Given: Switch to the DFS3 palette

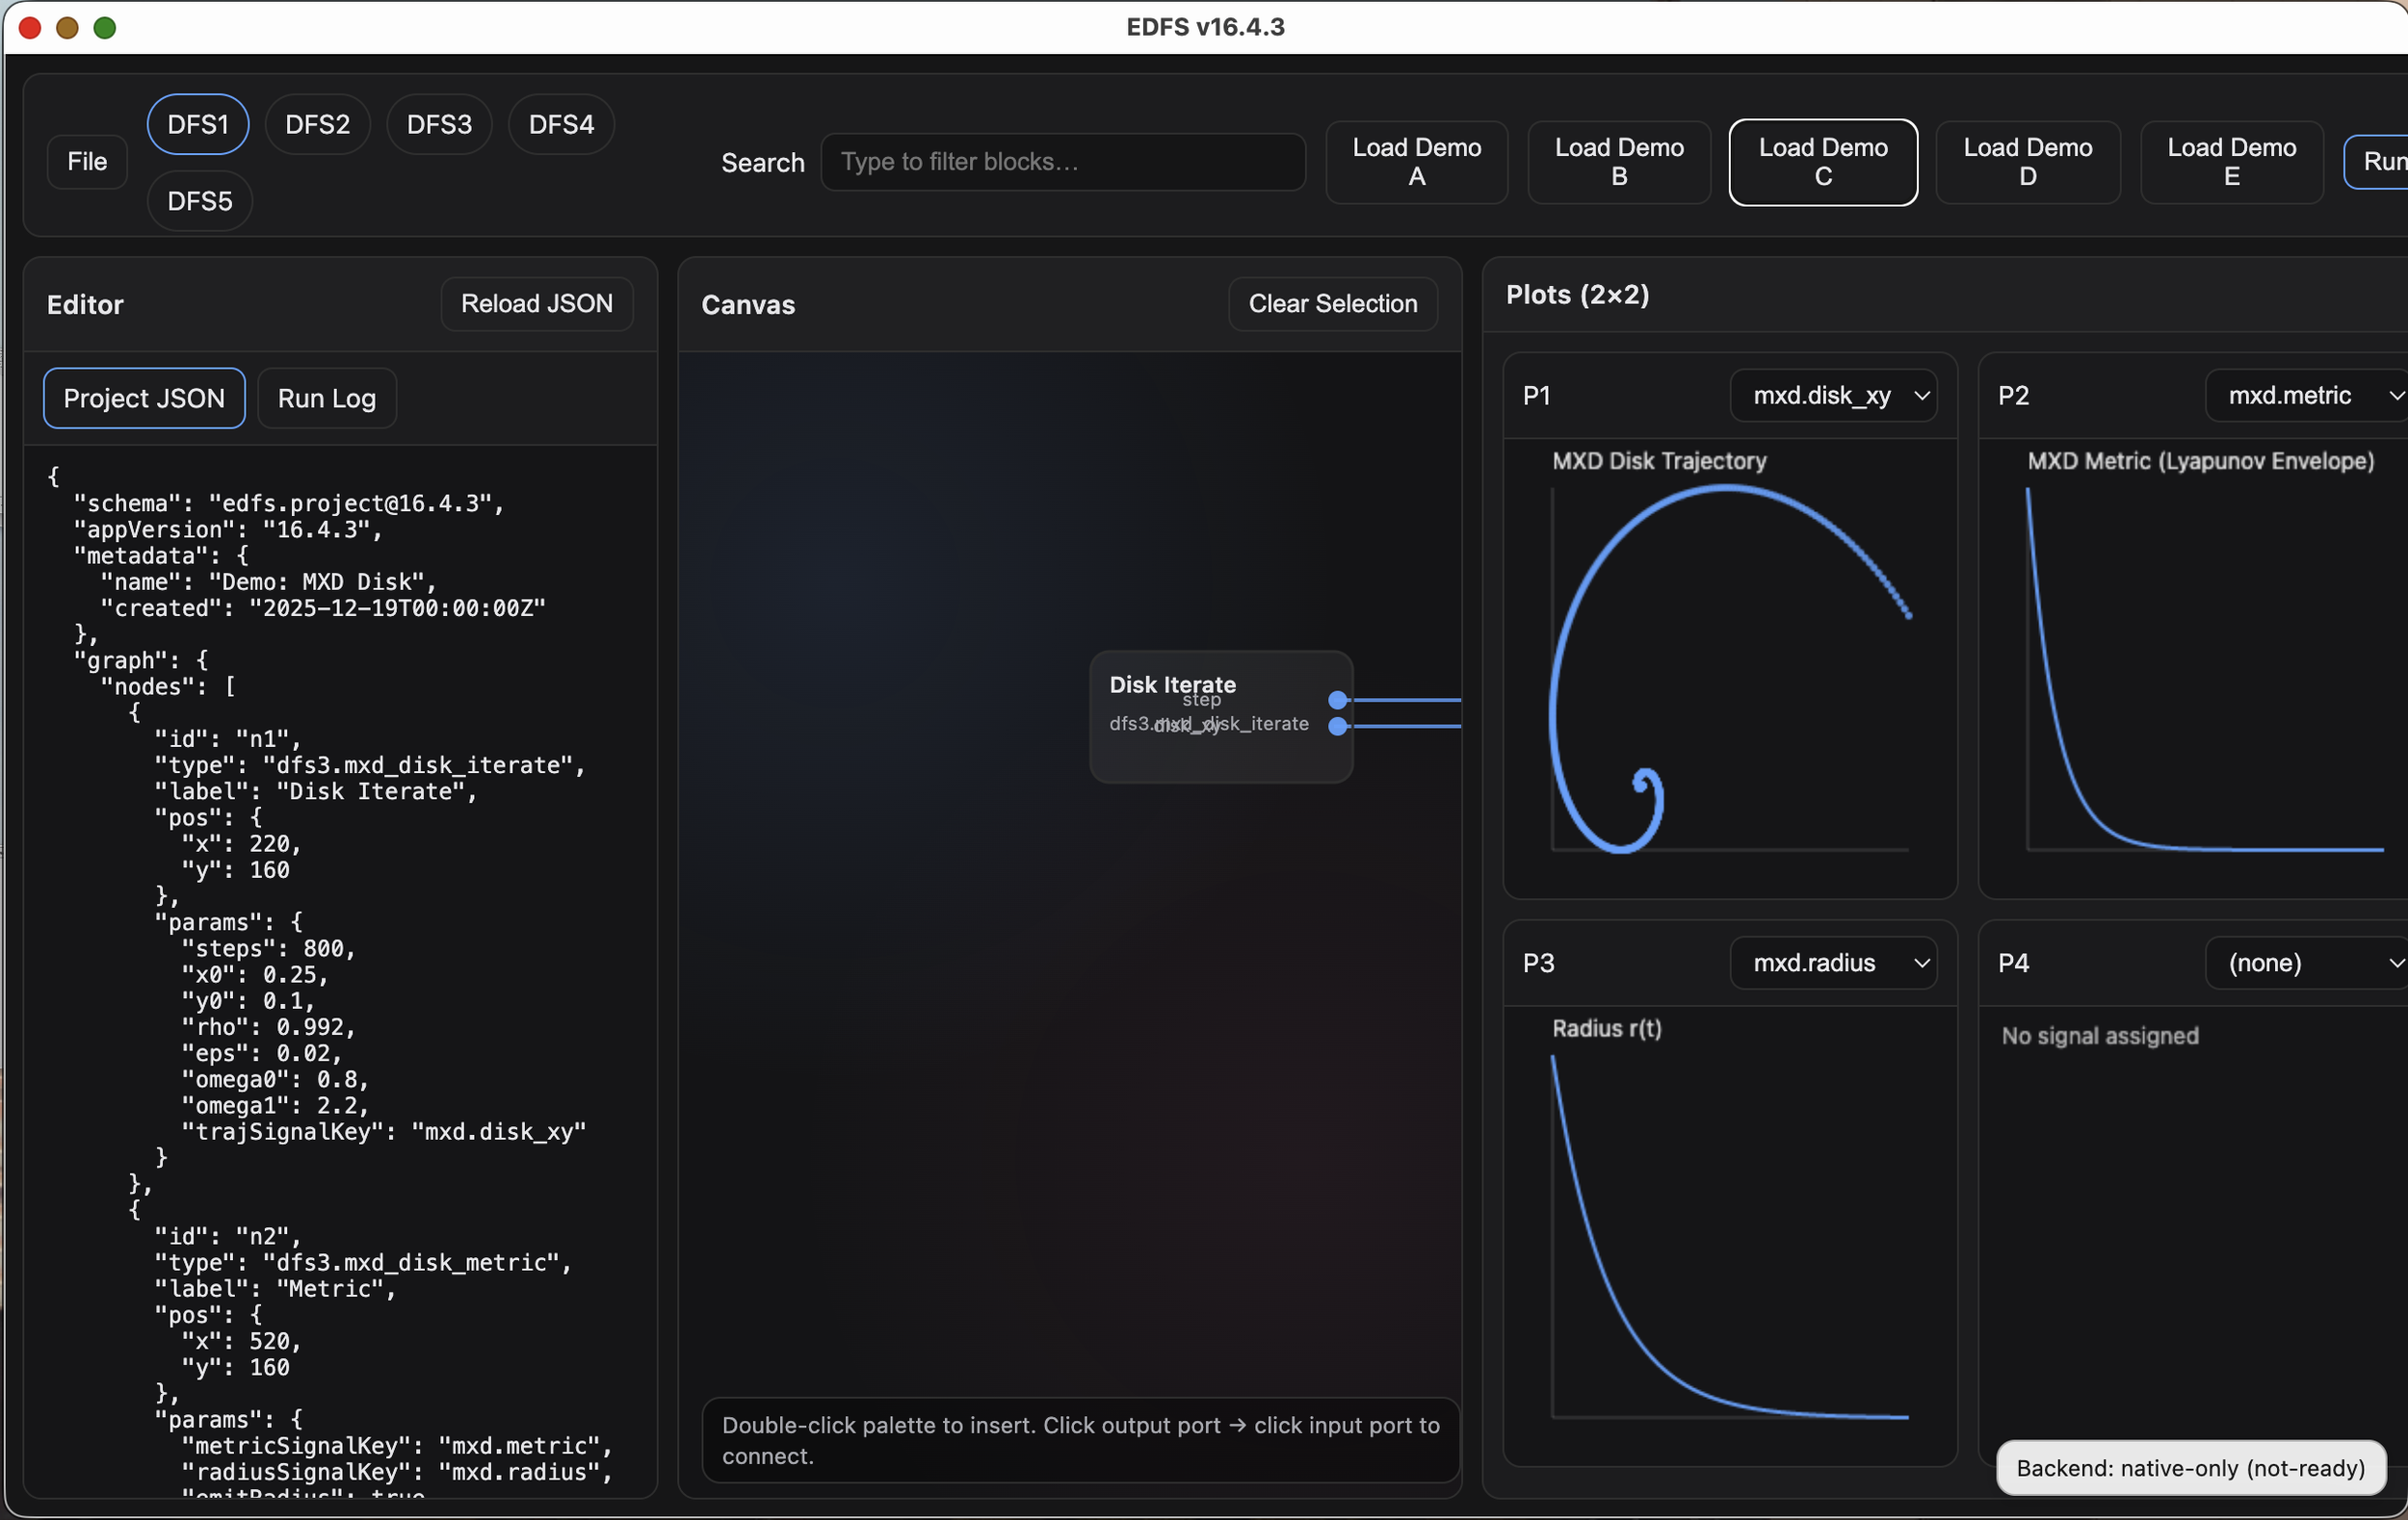Looking at the screenshot, I should [x=439, y=125].
